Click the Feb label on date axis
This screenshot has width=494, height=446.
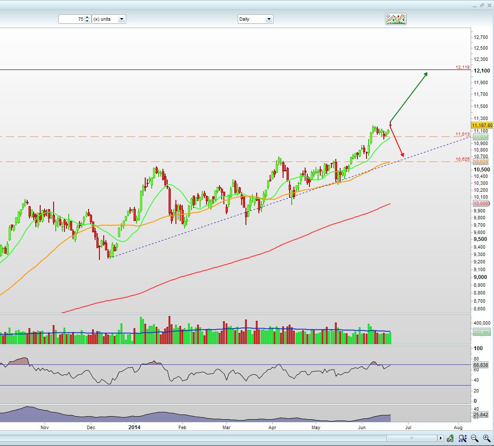click(x=182, y=427)
